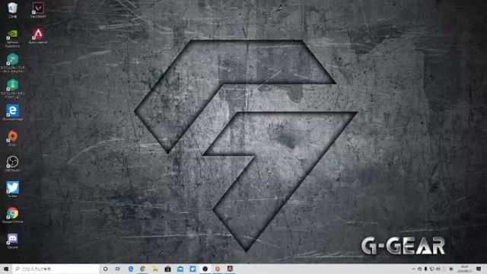487x274 pixels.
Task: Open the Twitter desktop shortcut
Action: (12, 190)
